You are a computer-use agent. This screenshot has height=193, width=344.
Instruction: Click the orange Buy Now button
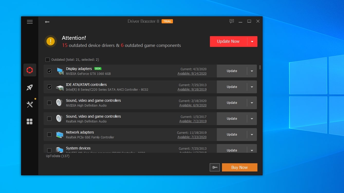click(x=240, y=167)
